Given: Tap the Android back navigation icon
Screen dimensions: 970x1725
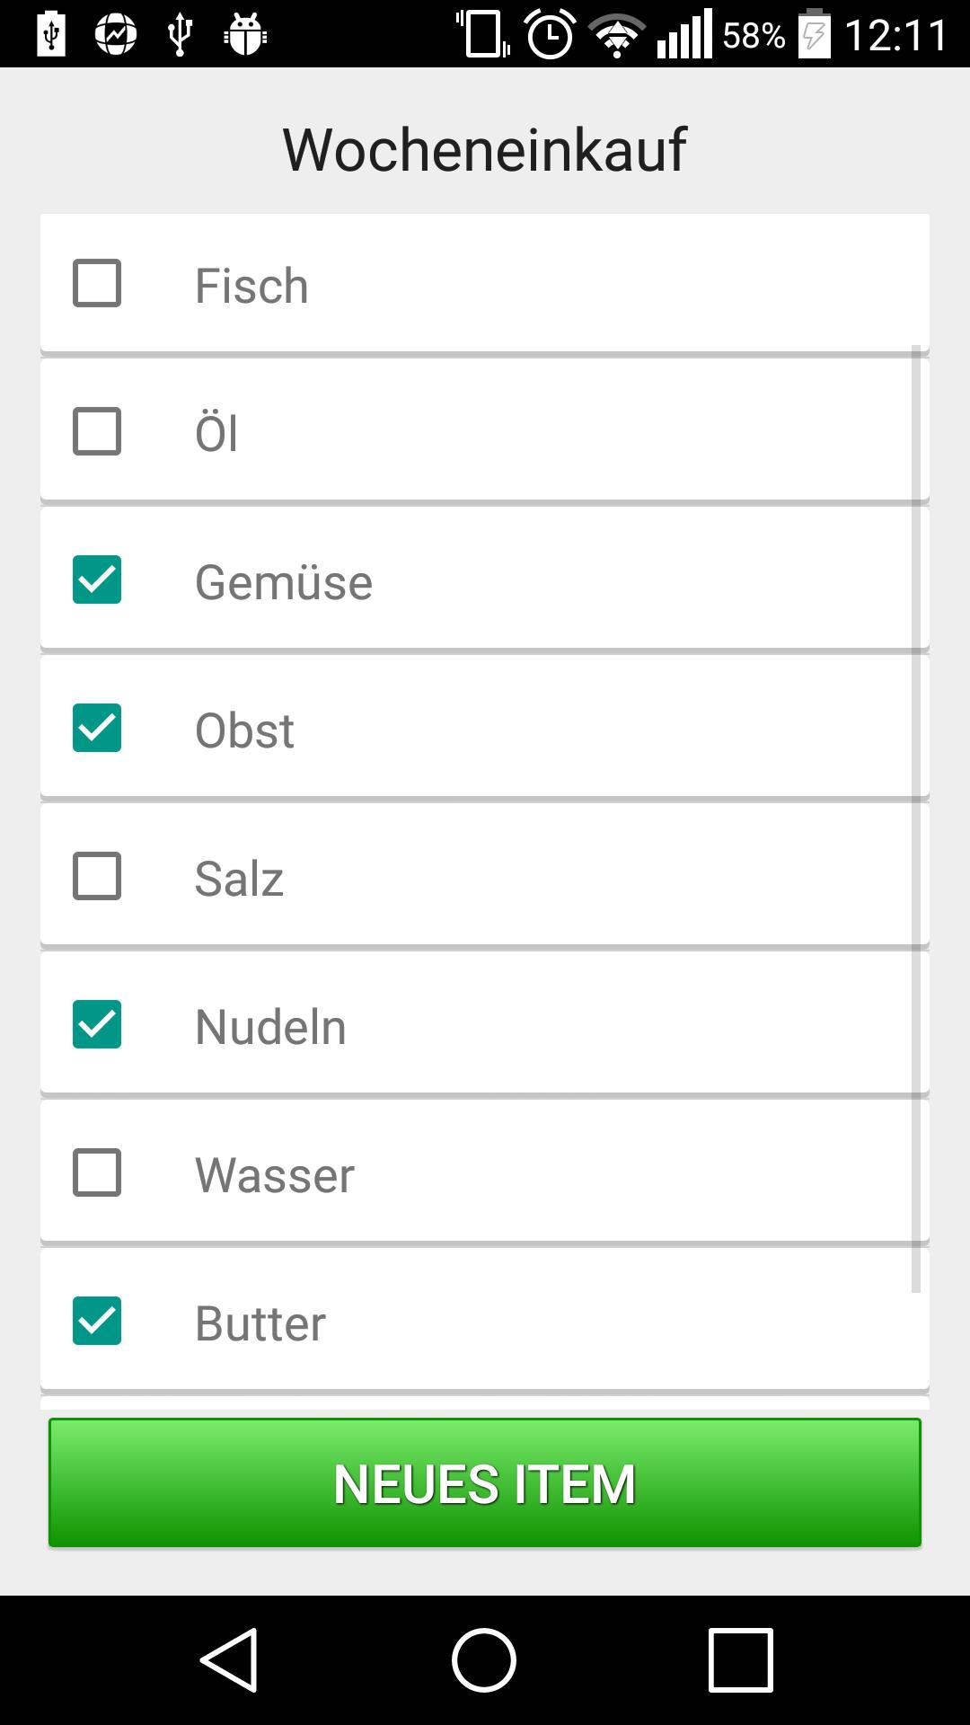Looking at the screenshot, I should point(230,1659).
